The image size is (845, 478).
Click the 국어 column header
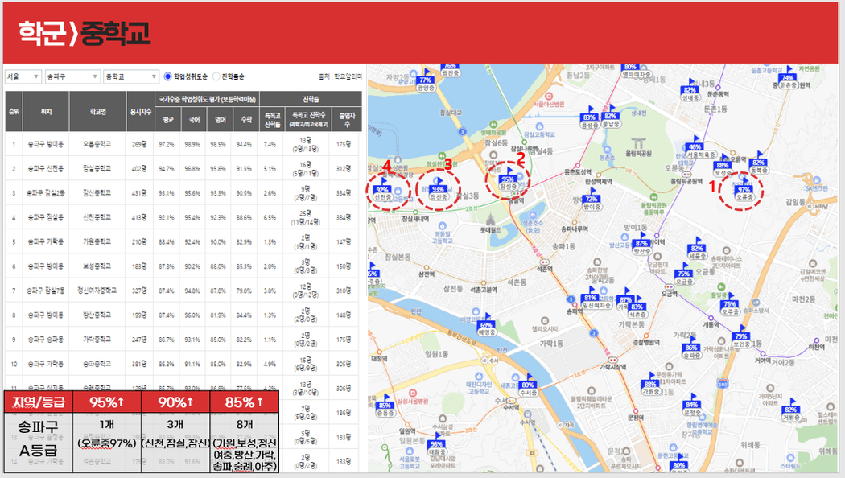point(194,119)
